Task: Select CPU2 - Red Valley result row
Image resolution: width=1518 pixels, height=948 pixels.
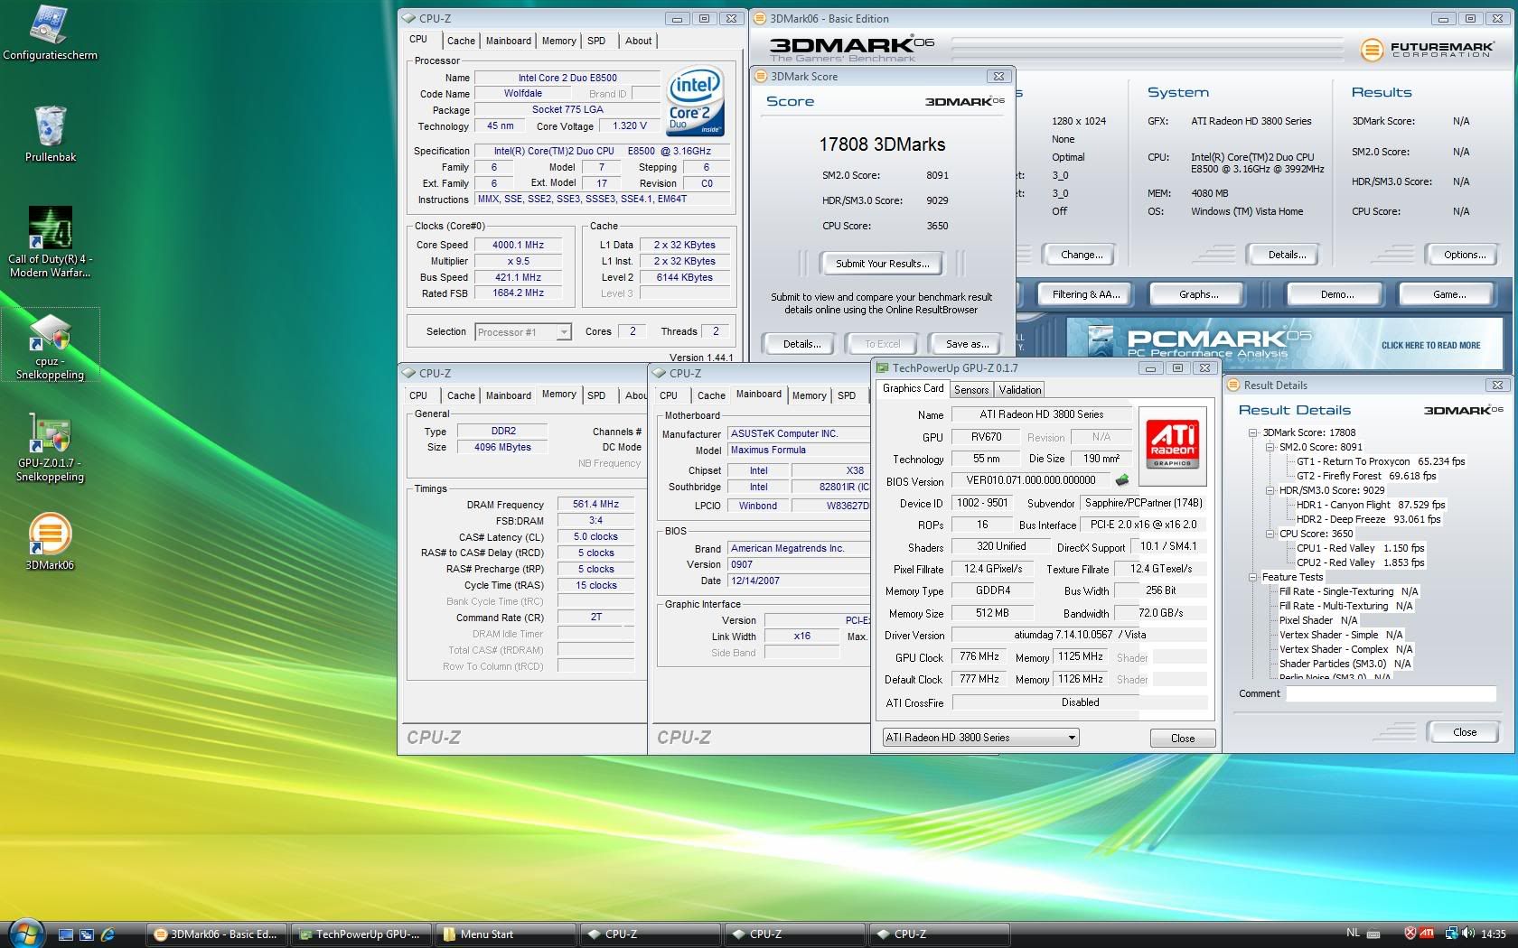Action: [x=1360, y=562]
